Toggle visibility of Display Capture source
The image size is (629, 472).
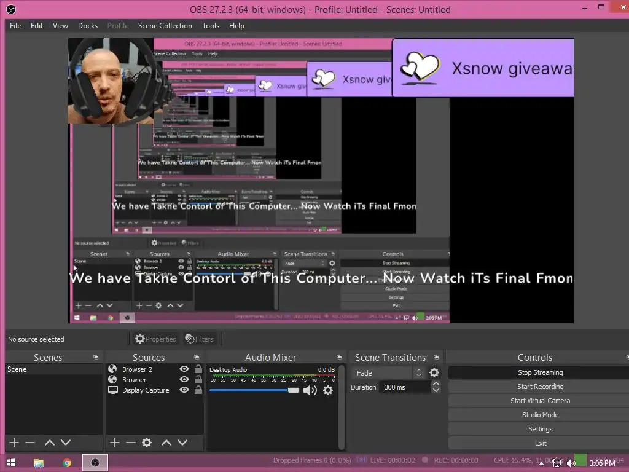184,390
